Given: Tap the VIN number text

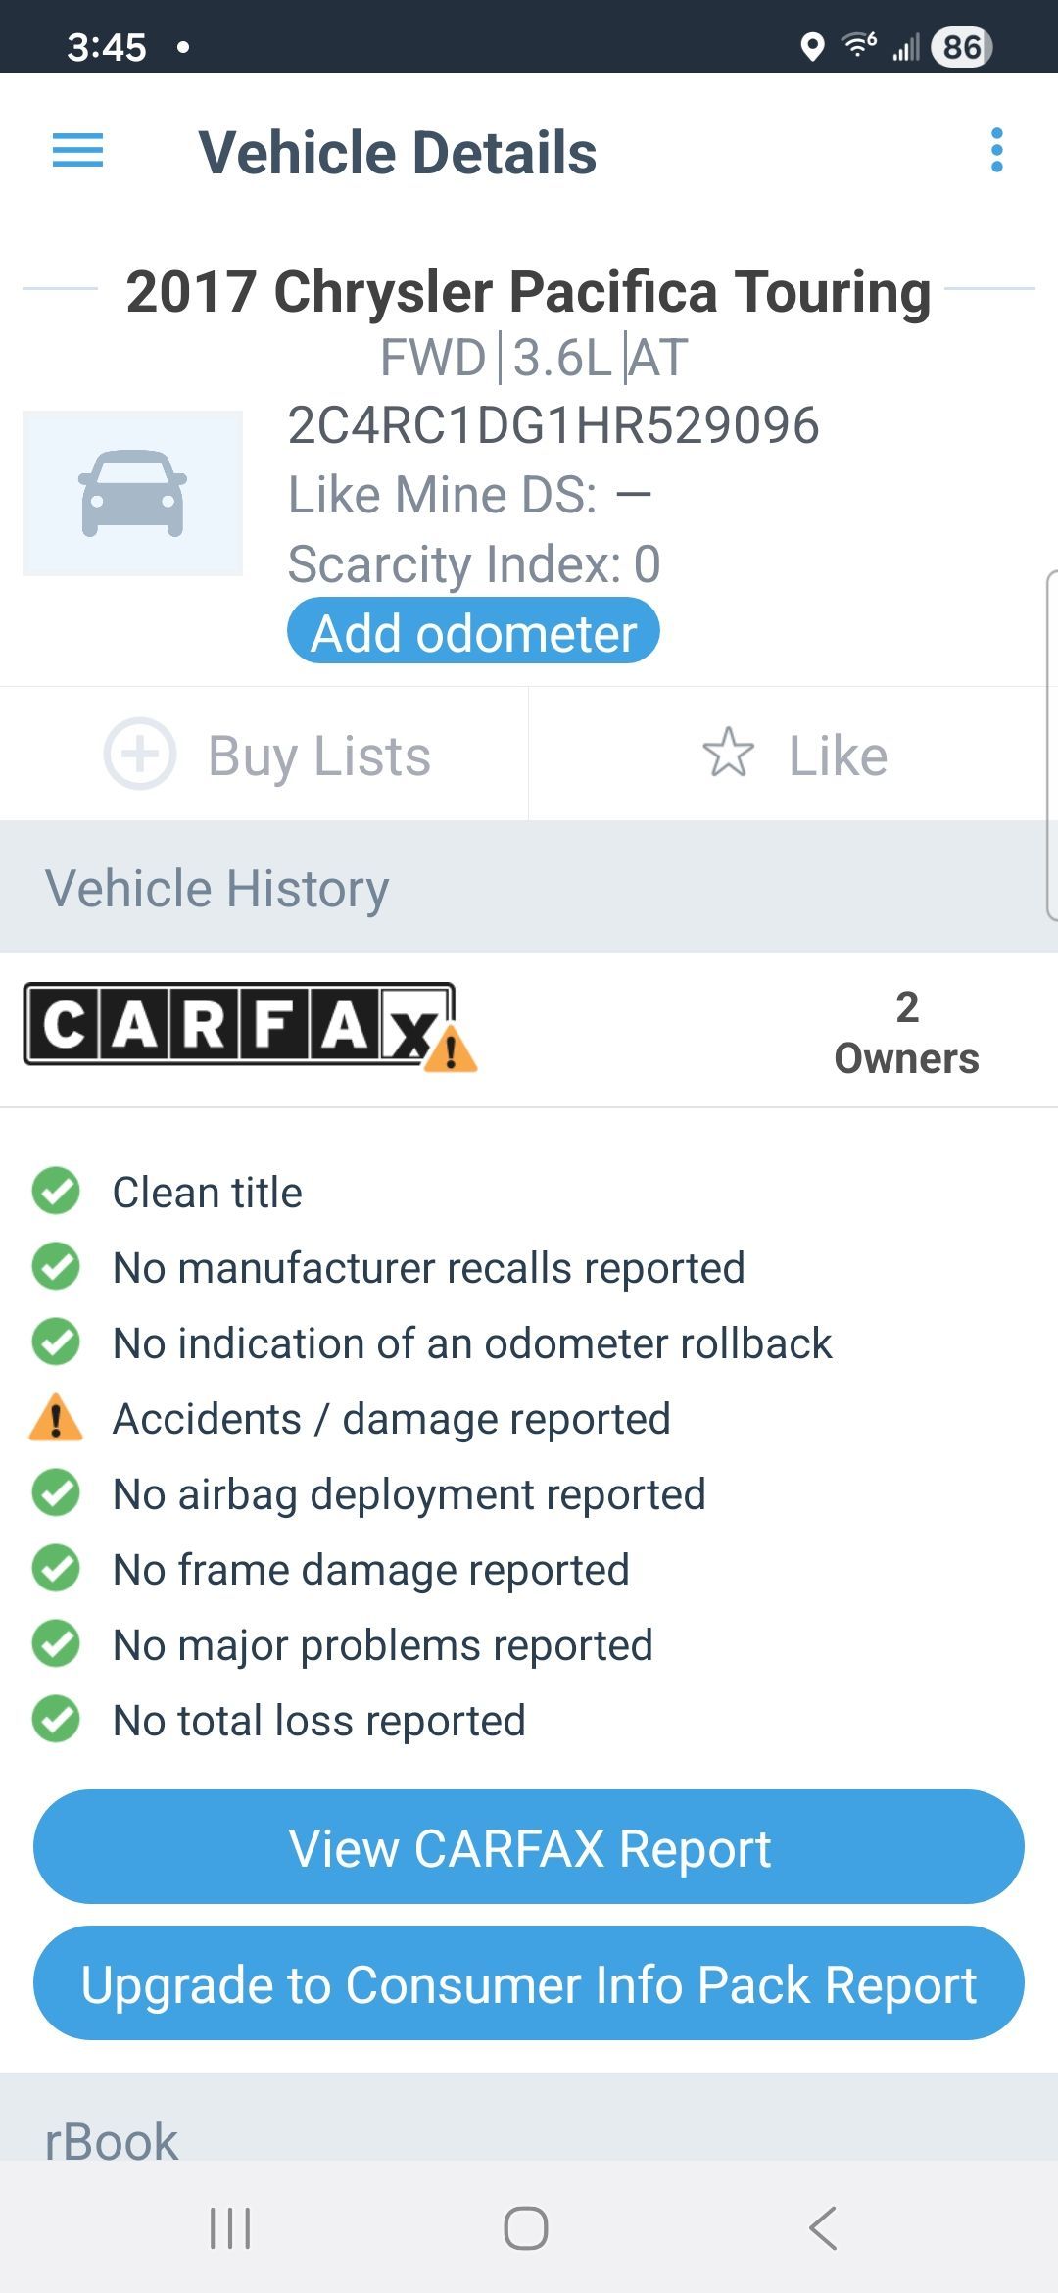Looking at the screenshot, I should [x=553, y=425].
